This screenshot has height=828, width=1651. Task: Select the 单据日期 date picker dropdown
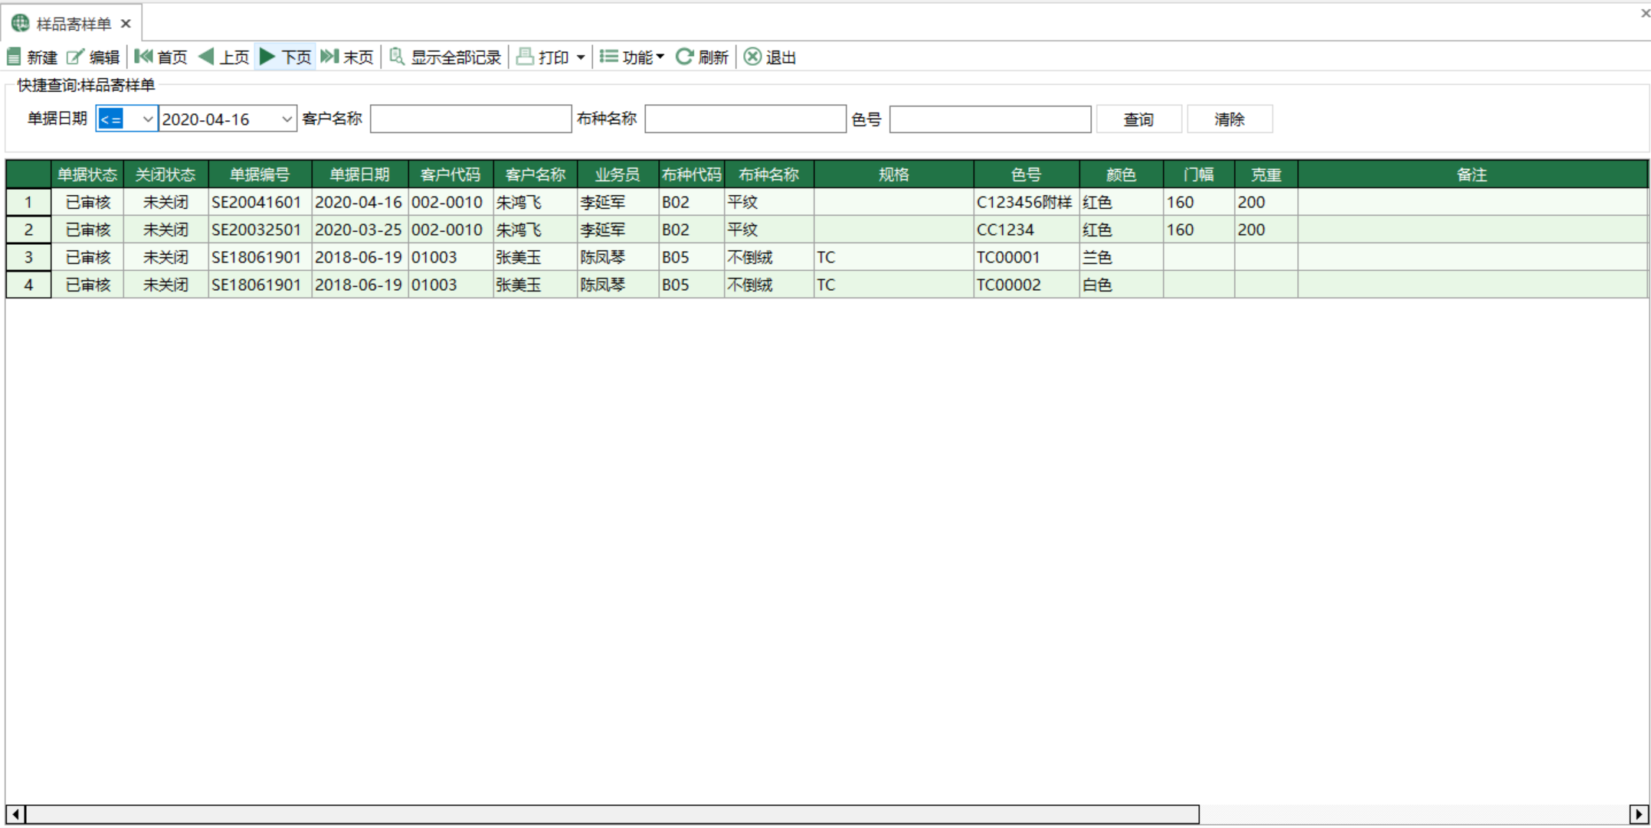coord(286,119)
